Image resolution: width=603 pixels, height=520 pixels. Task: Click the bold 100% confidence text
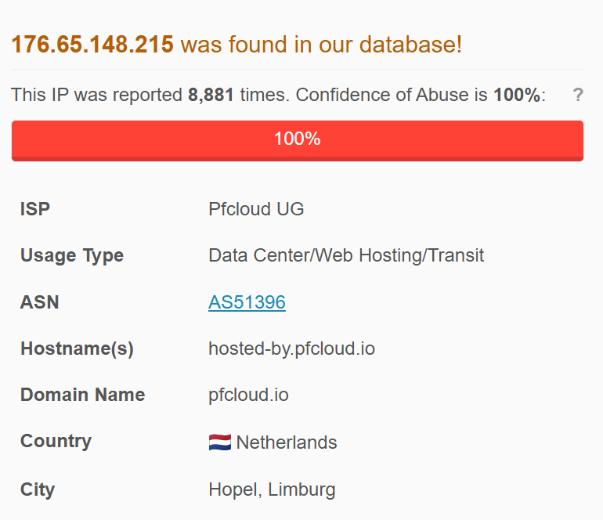click(517, 96)
